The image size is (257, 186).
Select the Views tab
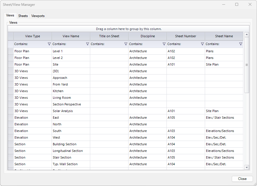[x=10, y=15]
